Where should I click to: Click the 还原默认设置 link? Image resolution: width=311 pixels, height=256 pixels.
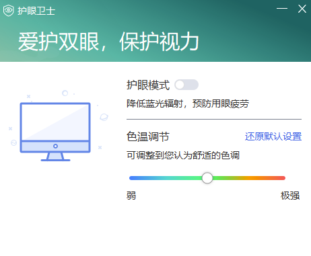[x=273, y=136]
